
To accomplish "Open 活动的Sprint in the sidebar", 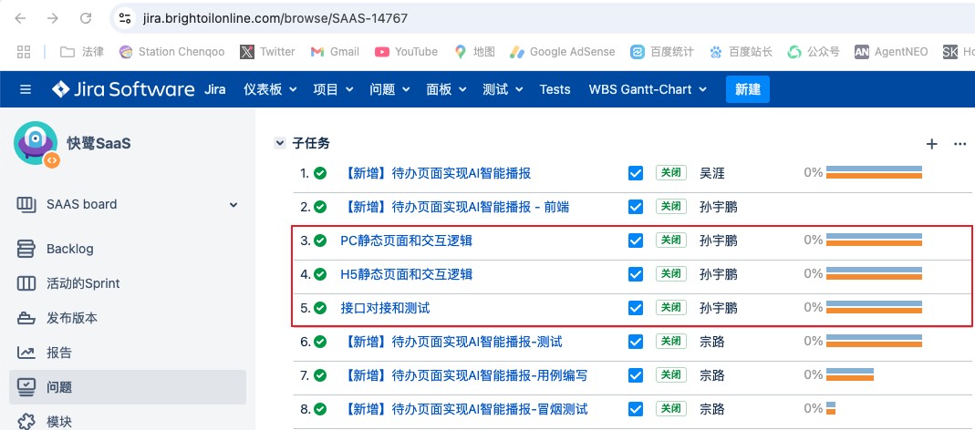I will (x=83, y=283).
